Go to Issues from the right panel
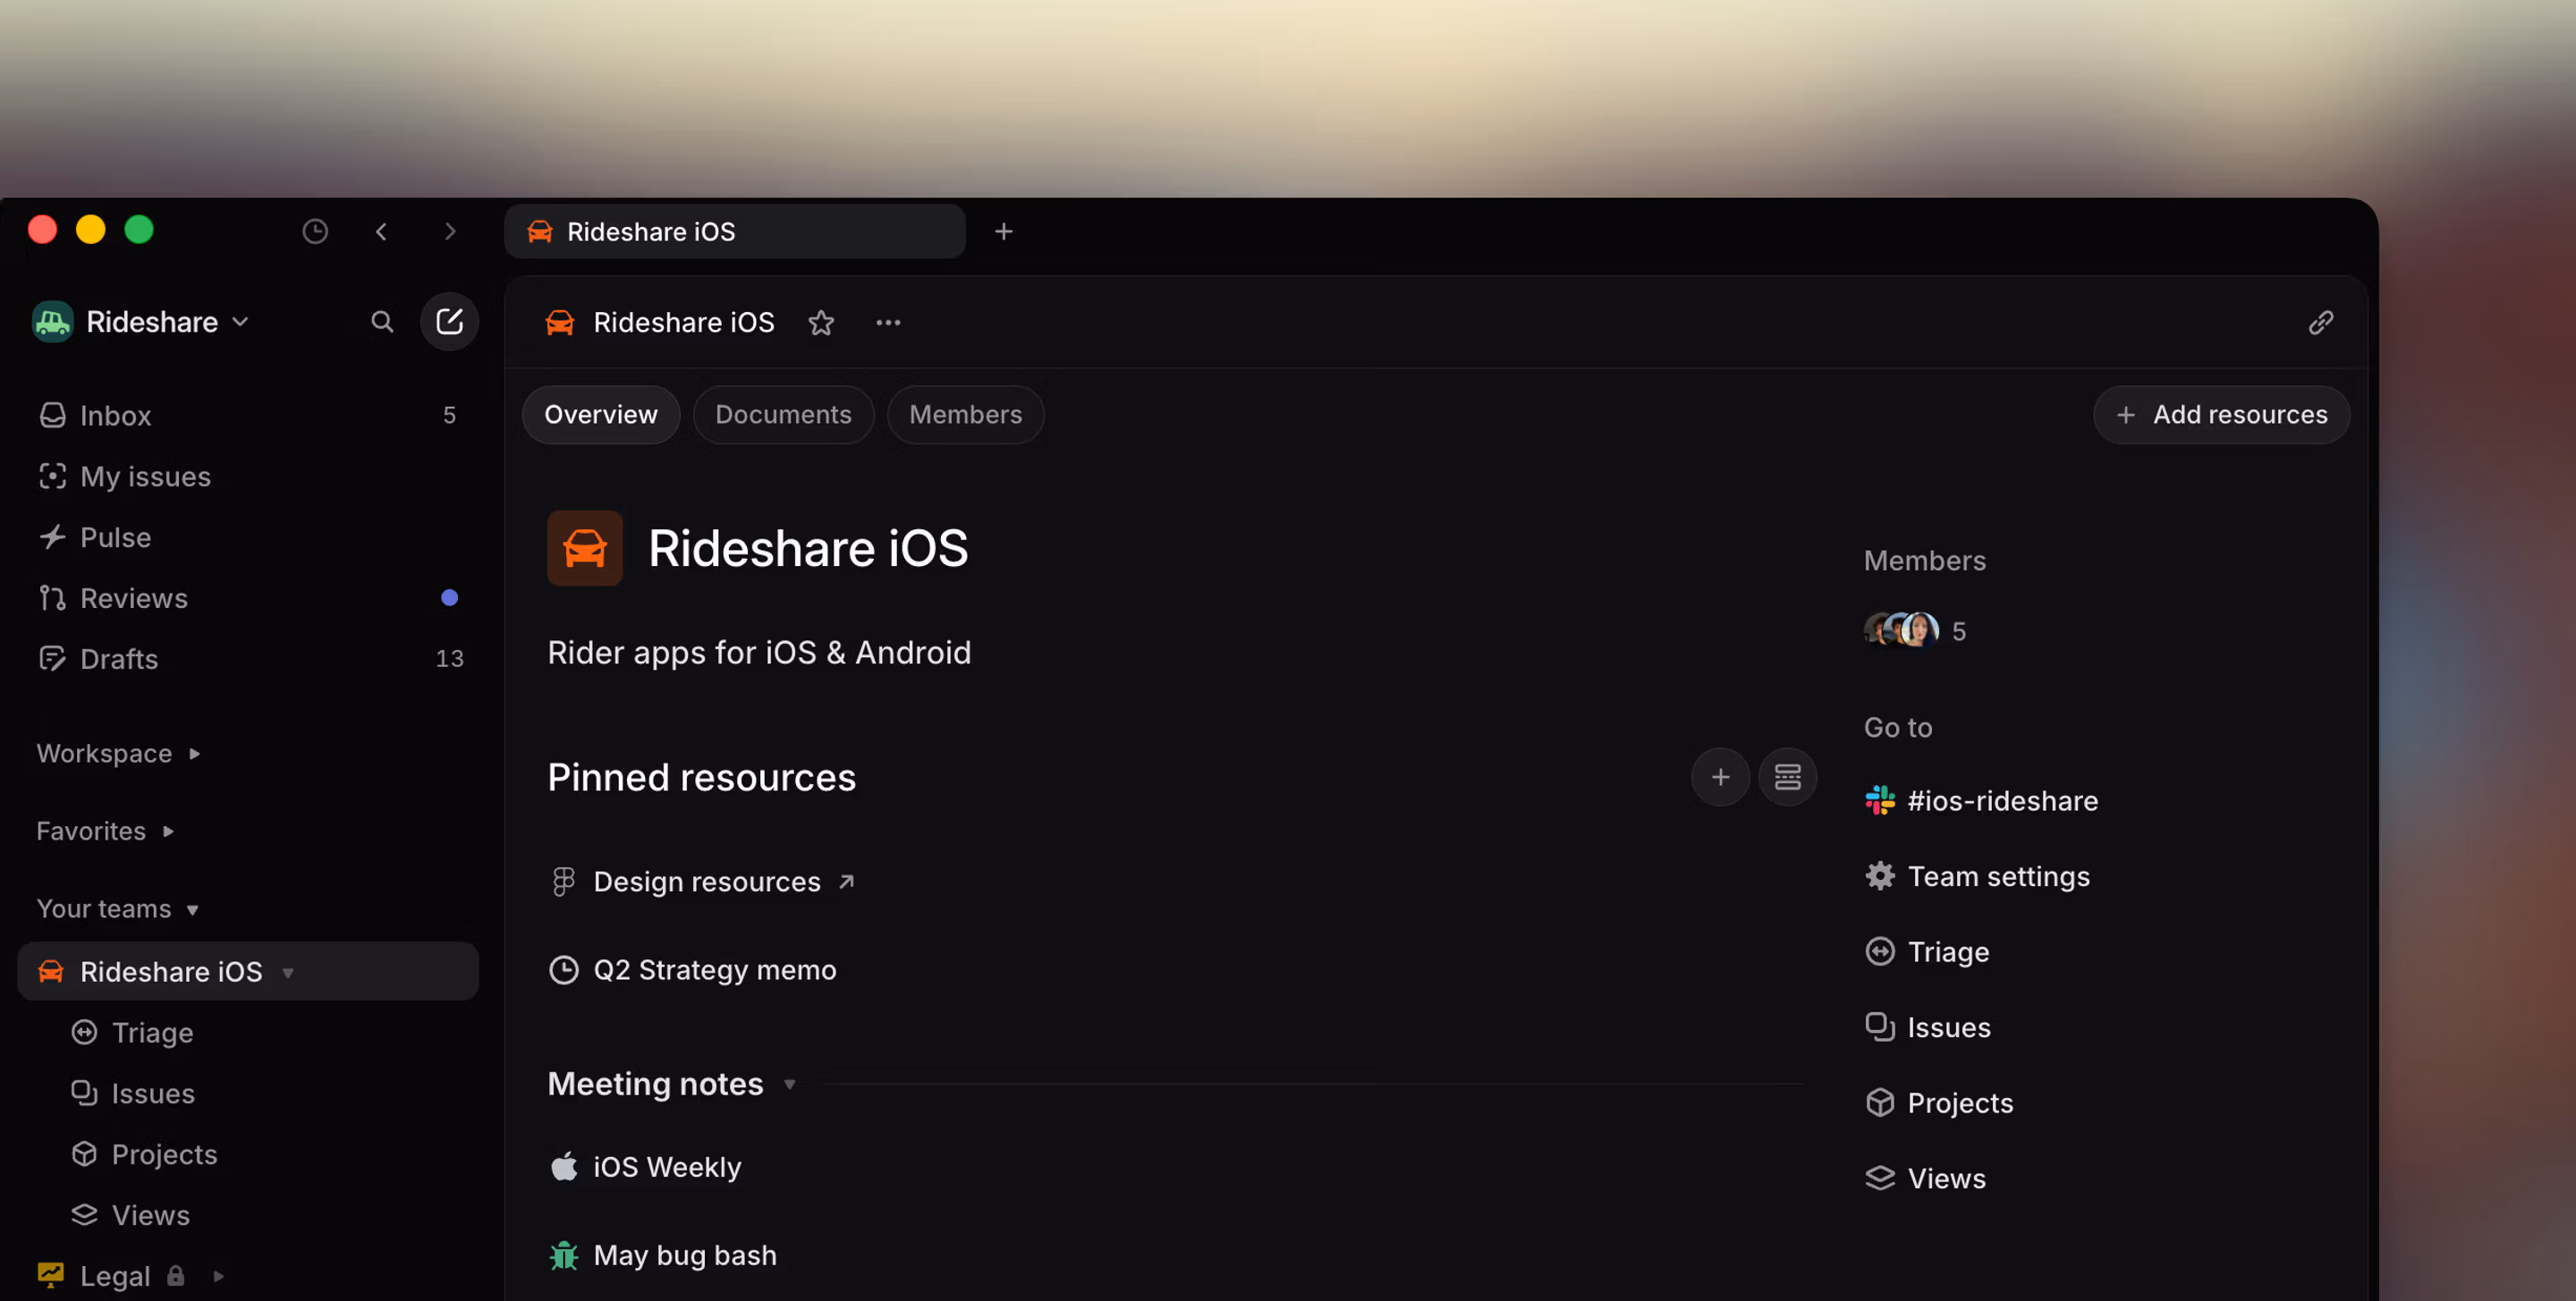Screen dimensions: 2576x1301 (x=1928, y=1027)
